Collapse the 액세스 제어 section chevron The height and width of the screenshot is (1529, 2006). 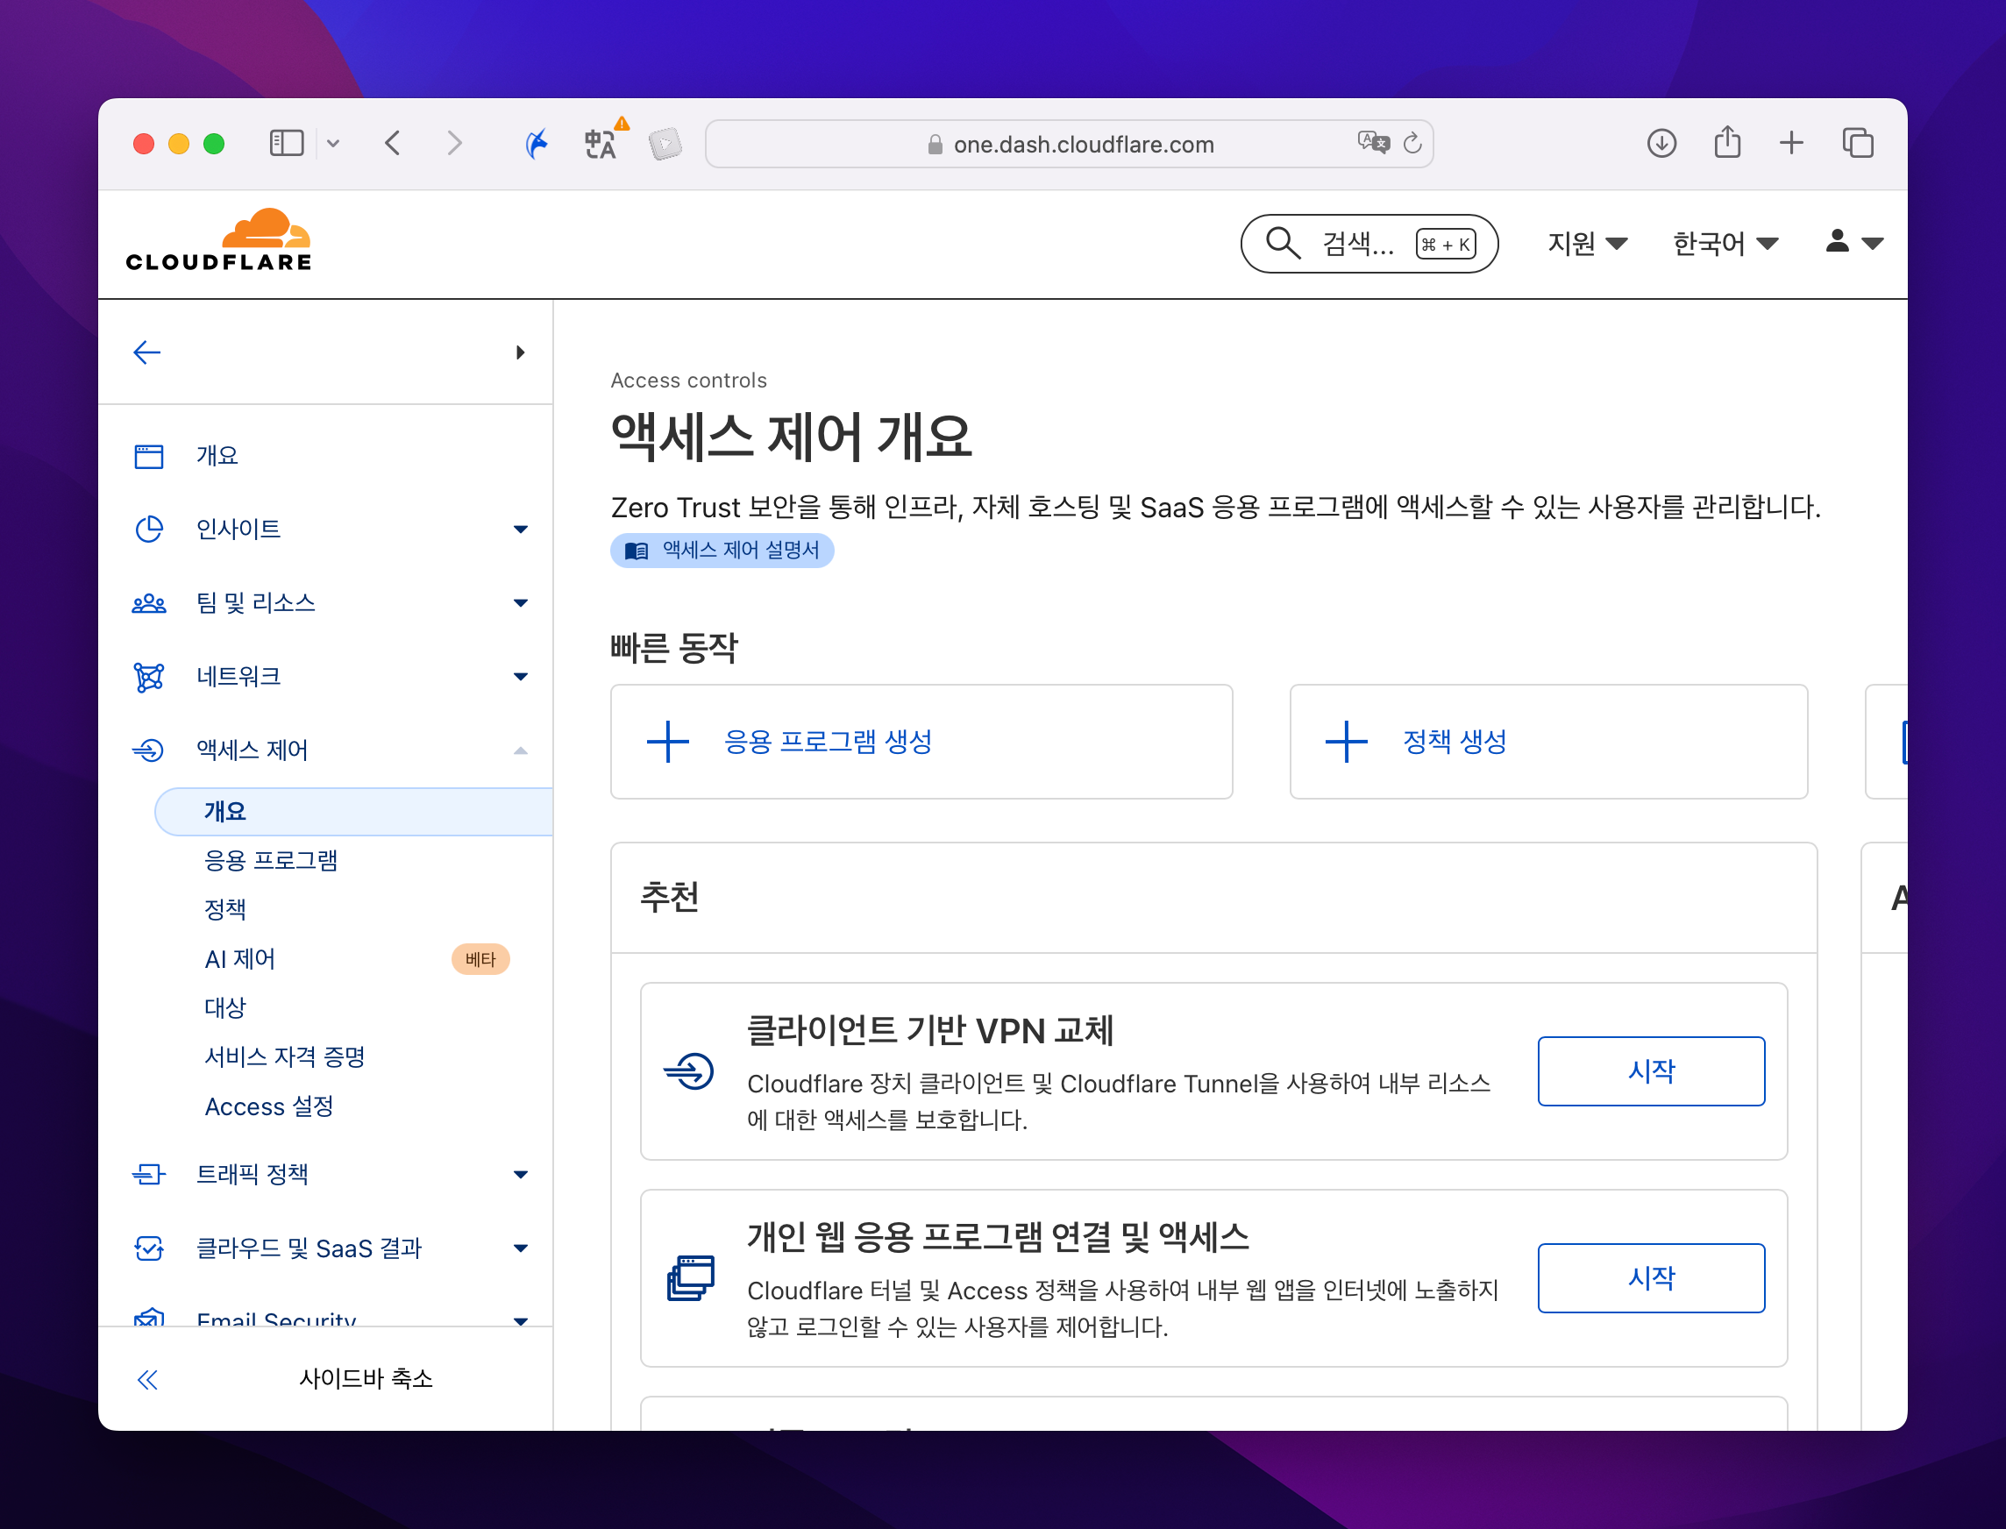521,750
